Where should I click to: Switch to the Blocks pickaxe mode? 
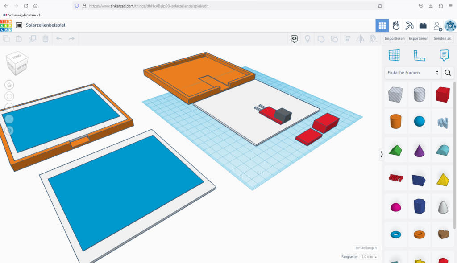tap(409, 25)
